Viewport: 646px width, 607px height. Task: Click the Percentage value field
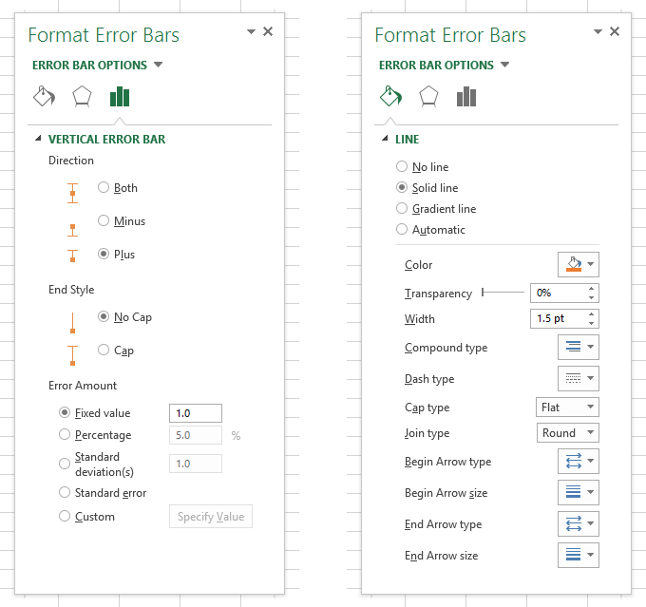click(x=196, y=435)
